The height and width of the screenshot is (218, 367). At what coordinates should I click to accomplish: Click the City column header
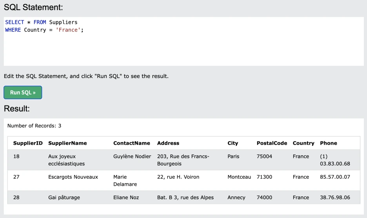click(233, 143)
